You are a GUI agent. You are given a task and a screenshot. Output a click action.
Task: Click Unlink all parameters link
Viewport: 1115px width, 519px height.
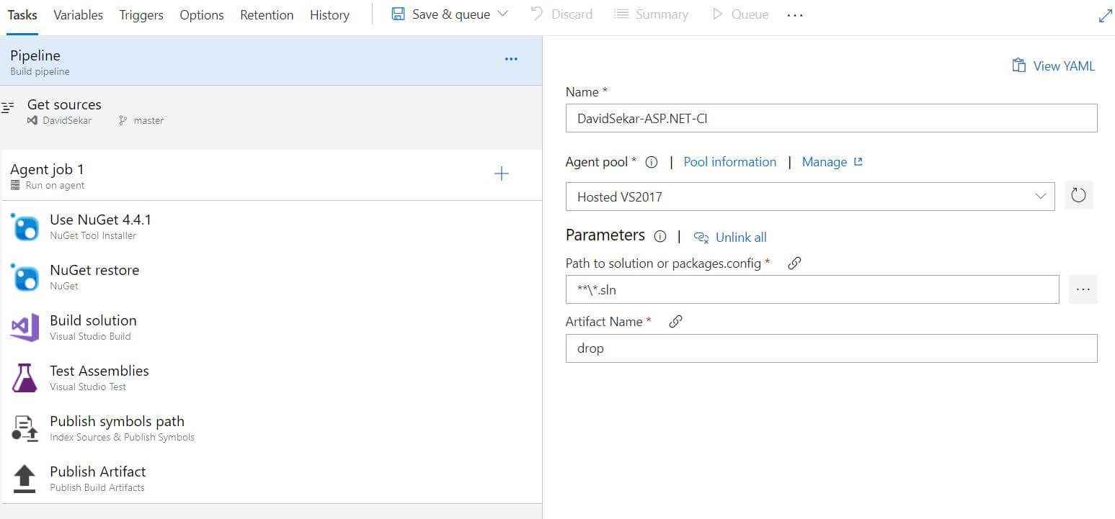[741, 238]
